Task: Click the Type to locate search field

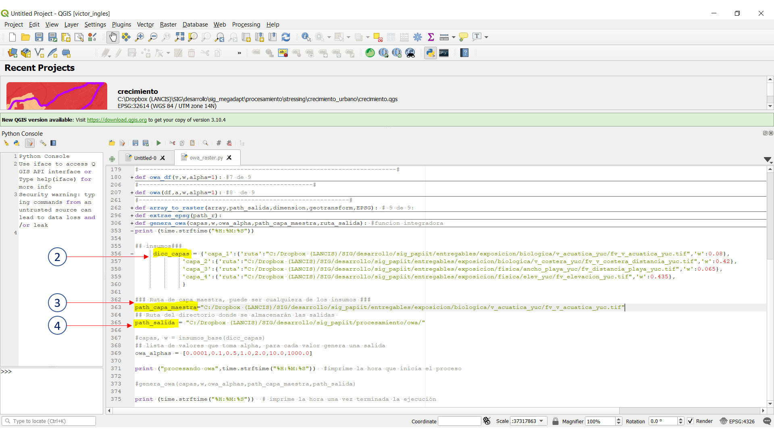Action: 50,421
